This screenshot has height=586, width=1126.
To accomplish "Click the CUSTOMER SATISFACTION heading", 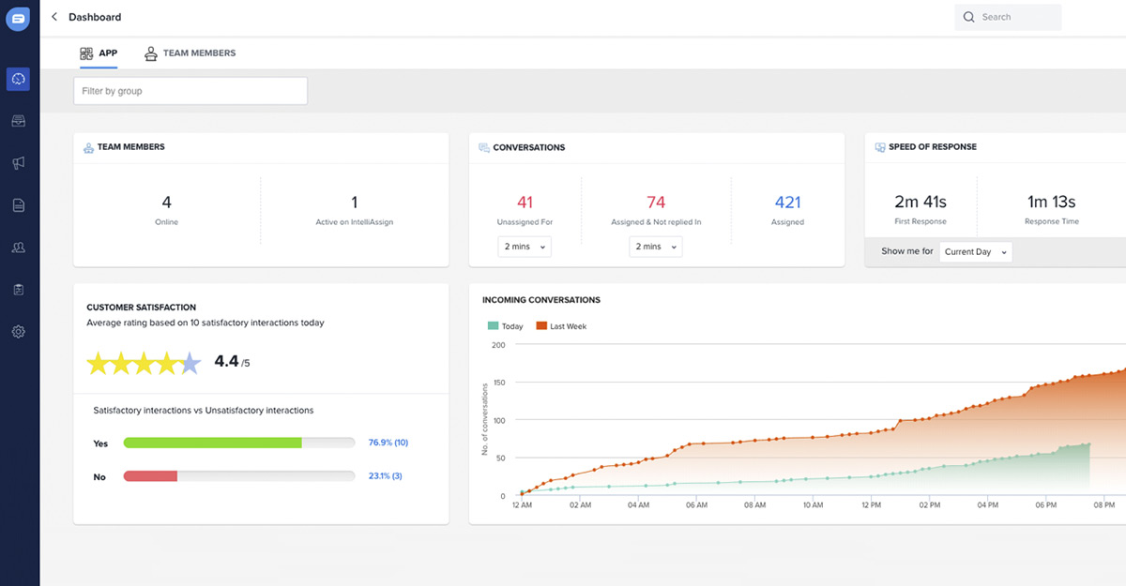I will click(x=141, y=308).
